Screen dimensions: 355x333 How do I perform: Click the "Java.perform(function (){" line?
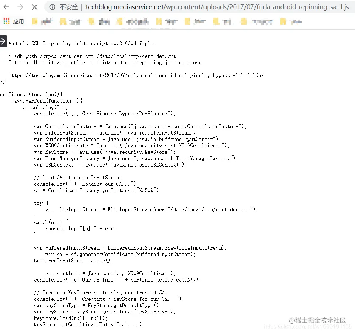pyautogui.click(x=47, y=101)
